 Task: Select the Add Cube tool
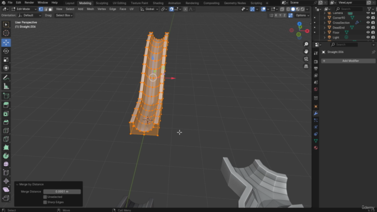[6, 95]
